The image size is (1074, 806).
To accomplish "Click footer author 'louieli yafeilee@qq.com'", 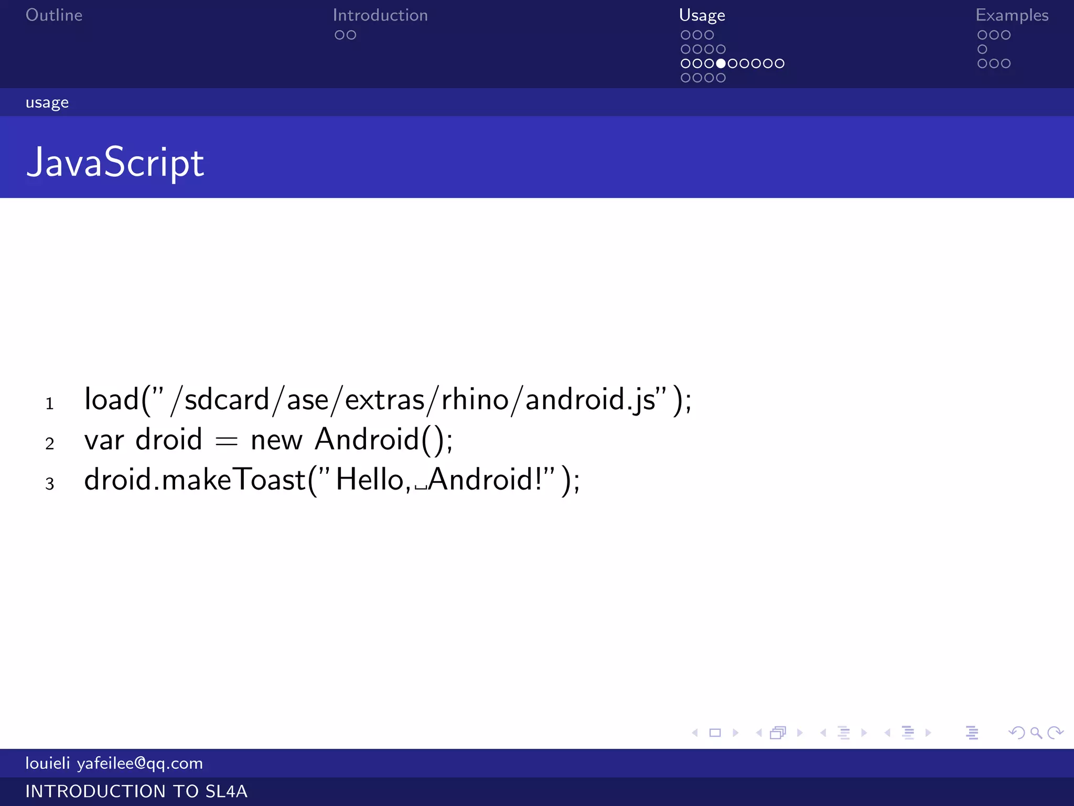I will 114,763.
